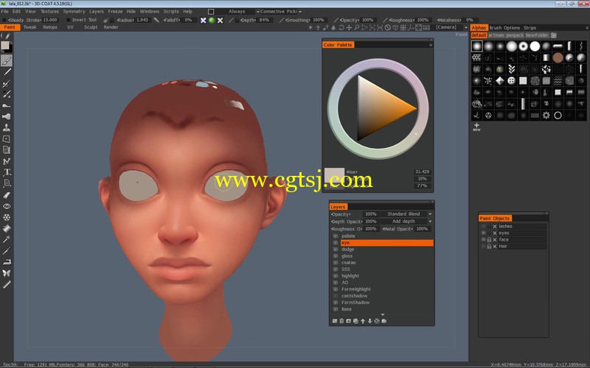Select the line tool in left toolbar
Viewport: 590px width, 368px height.
click(x=7, y=71)
